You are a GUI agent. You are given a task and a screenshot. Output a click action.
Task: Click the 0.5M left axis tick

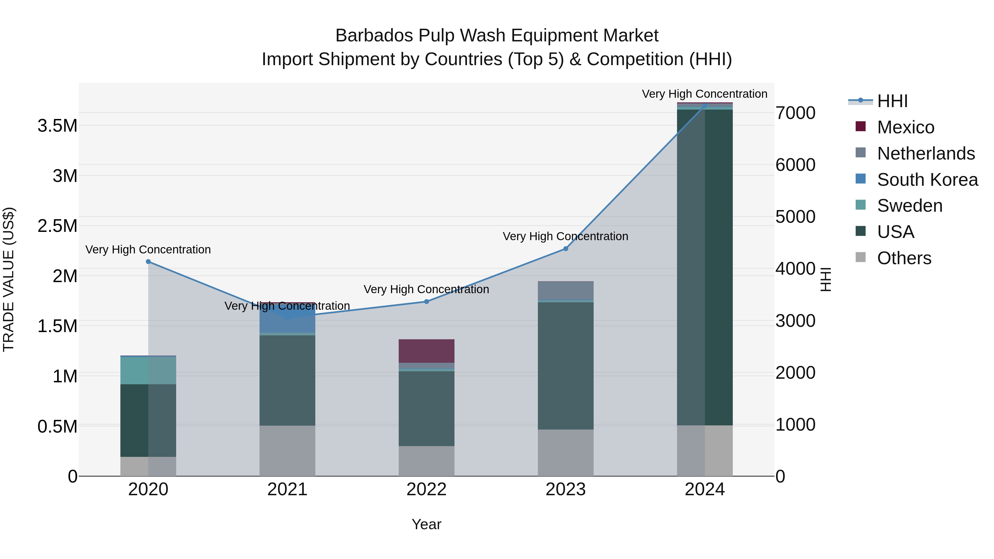pyautogui.click(x=57, y=427)
